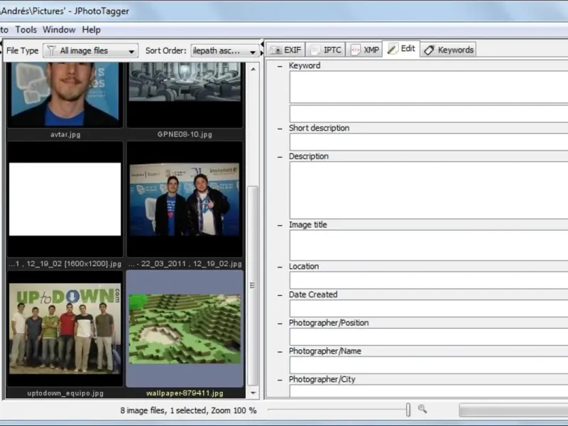Select the Edit tab

(x=401, y=49)
